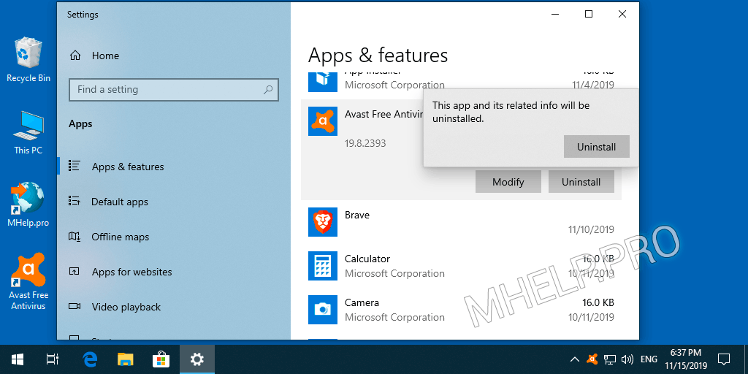Open the Windows Start menu

(18, 359)
